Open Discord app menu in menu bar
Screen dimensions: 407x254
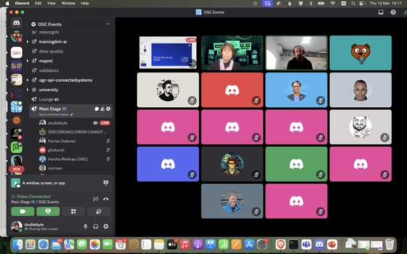pos(22,3)
